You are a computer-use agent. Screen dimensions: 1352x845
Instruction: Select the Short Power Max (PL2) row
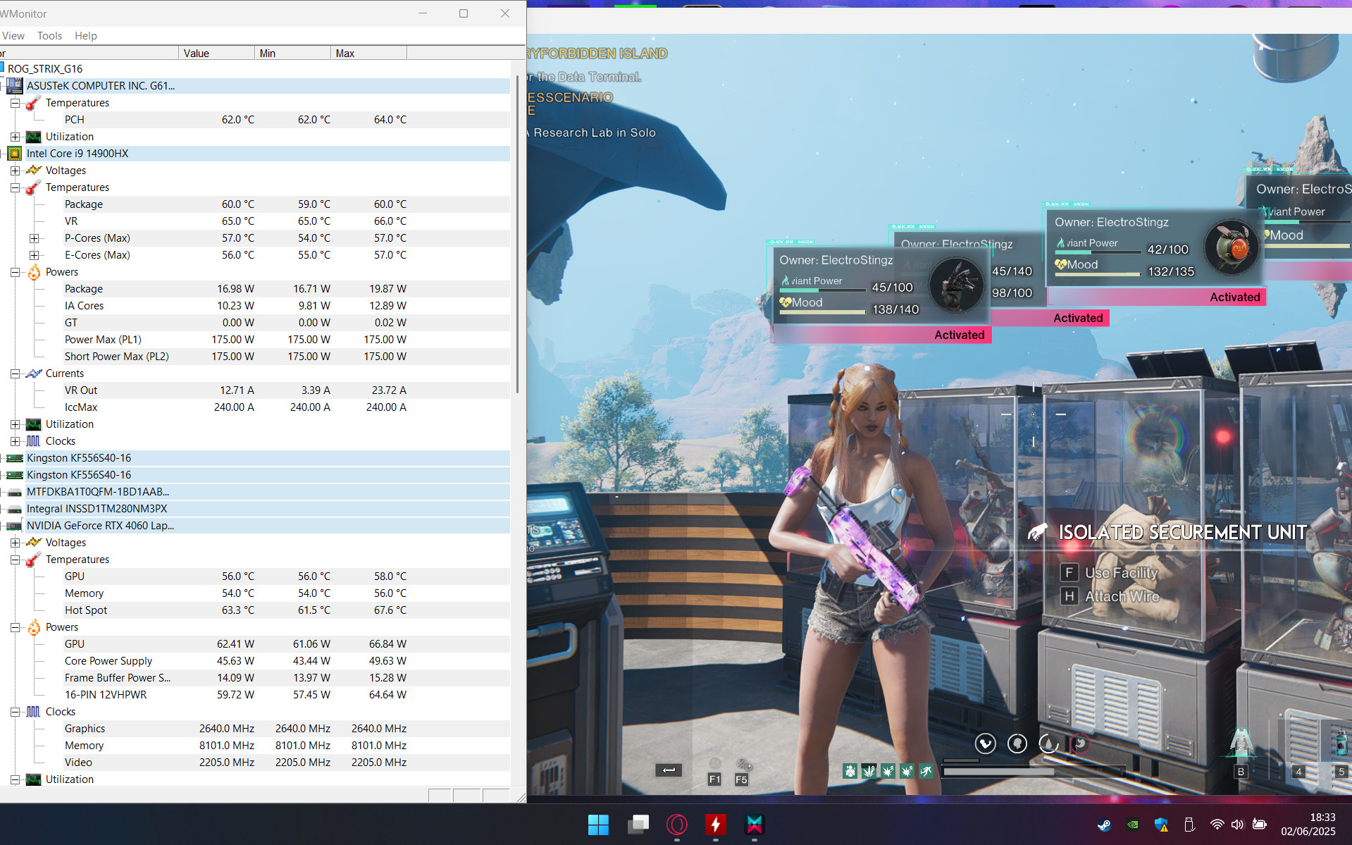click(255, 357)
